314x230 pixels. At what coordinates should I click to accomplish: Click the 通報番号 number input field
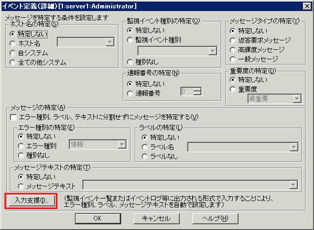187,92
